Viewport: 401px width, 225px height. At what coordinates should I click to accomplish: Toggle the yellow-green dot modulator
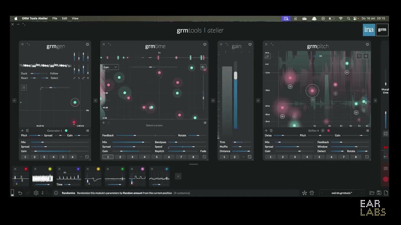point(50,169)
